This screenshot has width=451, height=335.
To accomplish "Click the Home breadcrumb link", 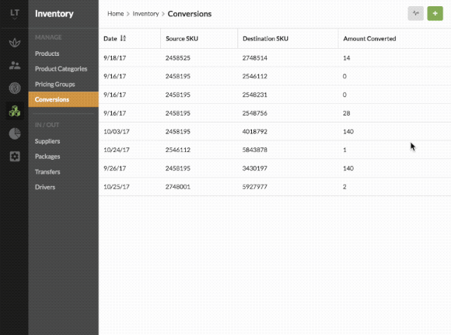I will click(116, 14).
